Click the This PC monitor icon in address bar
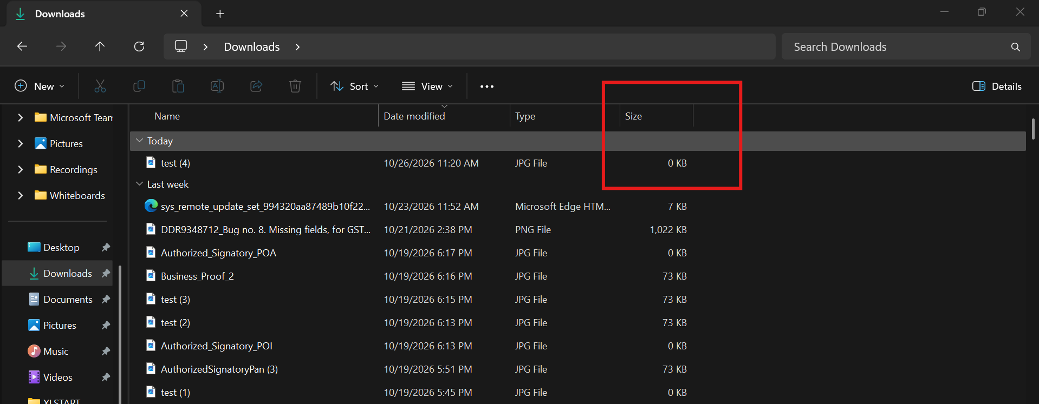Viewport: 1039px width, 404px height. [181, 46]
